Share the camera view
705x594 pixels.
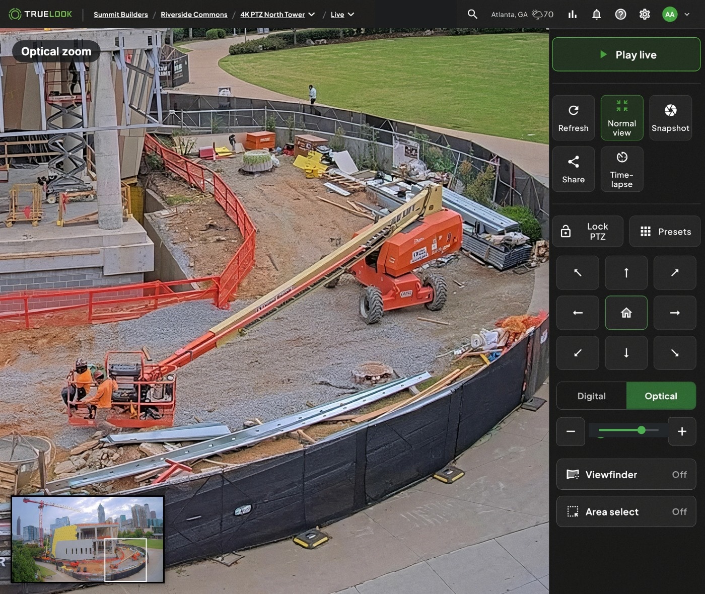click(x=574, y=169)
